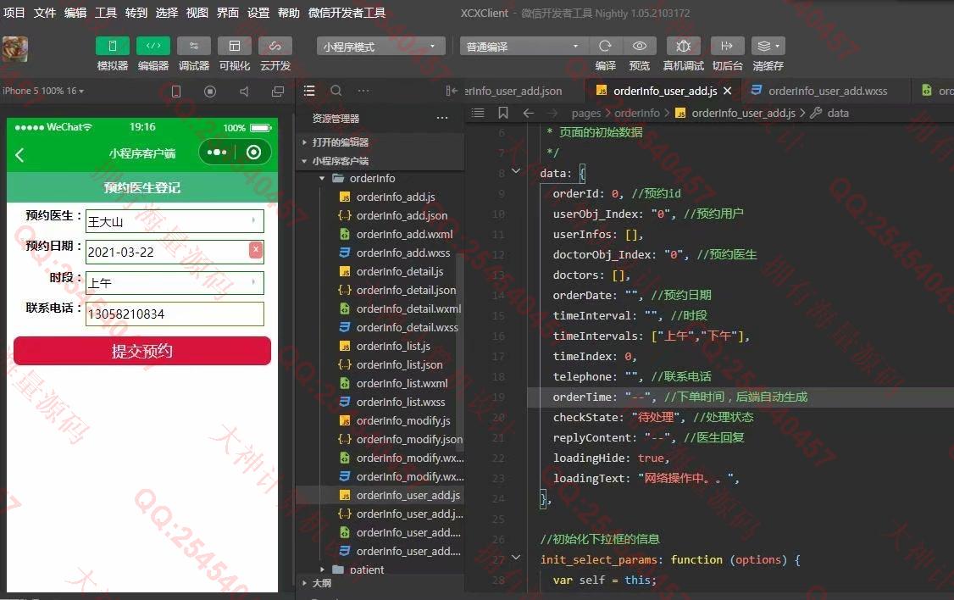
Task: Open the 编辑 menu
Action: 75,13
